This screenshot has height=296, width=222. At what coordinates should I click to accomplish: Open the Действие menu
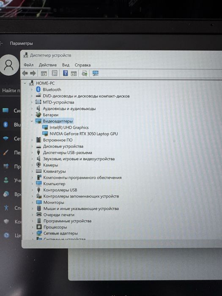tap(47, 65)
